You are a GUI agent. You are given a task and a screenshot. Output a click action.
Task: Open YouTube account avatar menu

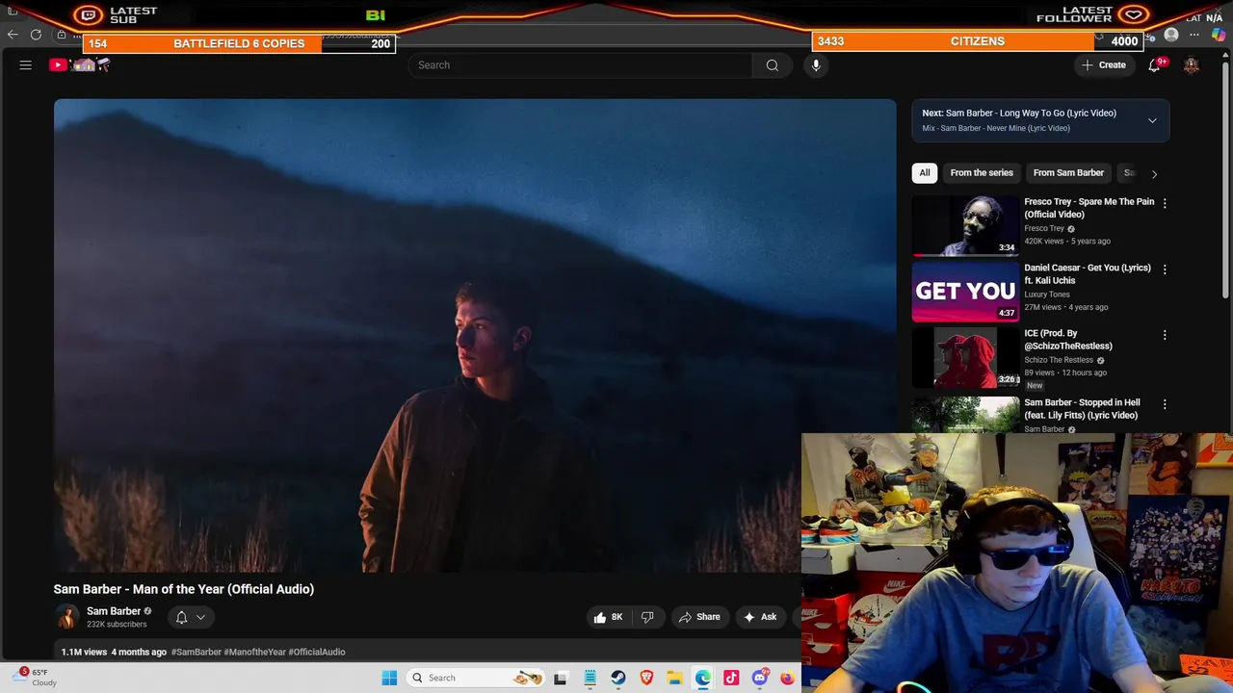coord(1192,65)
